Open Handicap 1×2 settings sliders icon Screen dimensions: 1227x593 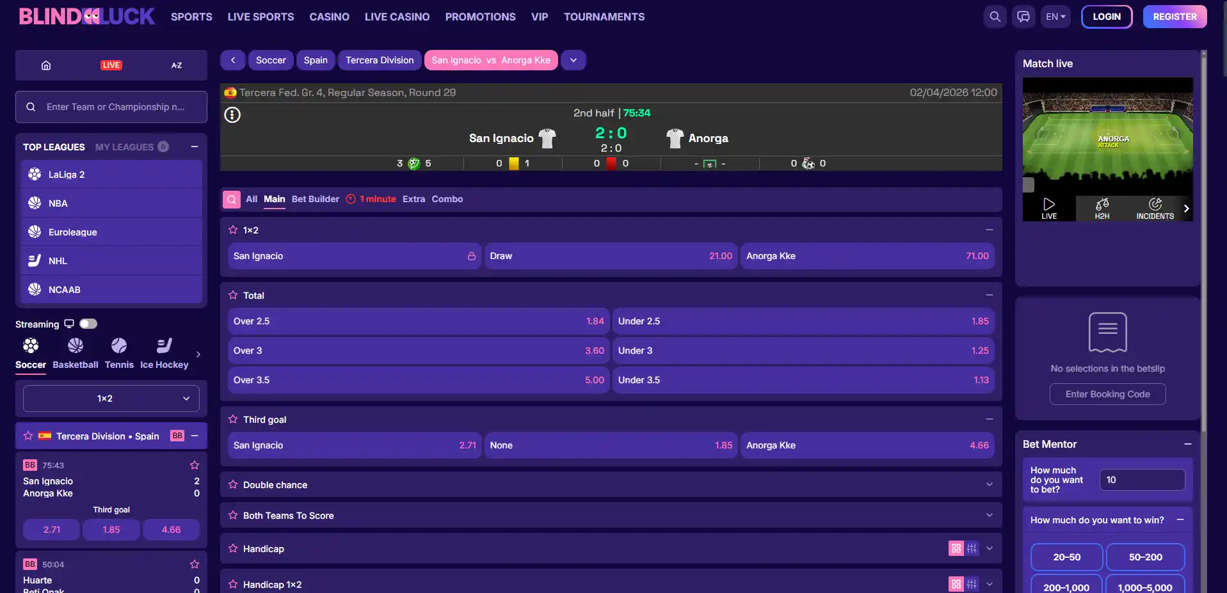click(972, 584)
